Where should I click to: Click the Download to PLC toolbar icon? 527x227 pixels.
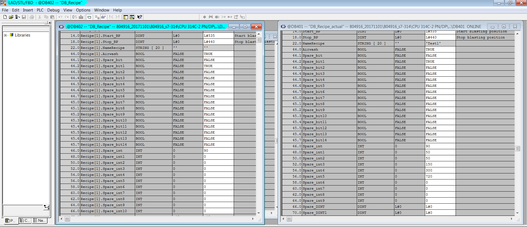pos(81,17)
